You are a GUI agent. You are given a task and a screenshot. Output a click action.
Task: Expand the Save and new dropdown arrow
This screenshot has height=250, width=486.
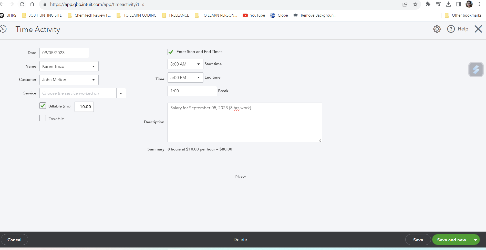tap(475, 240)
